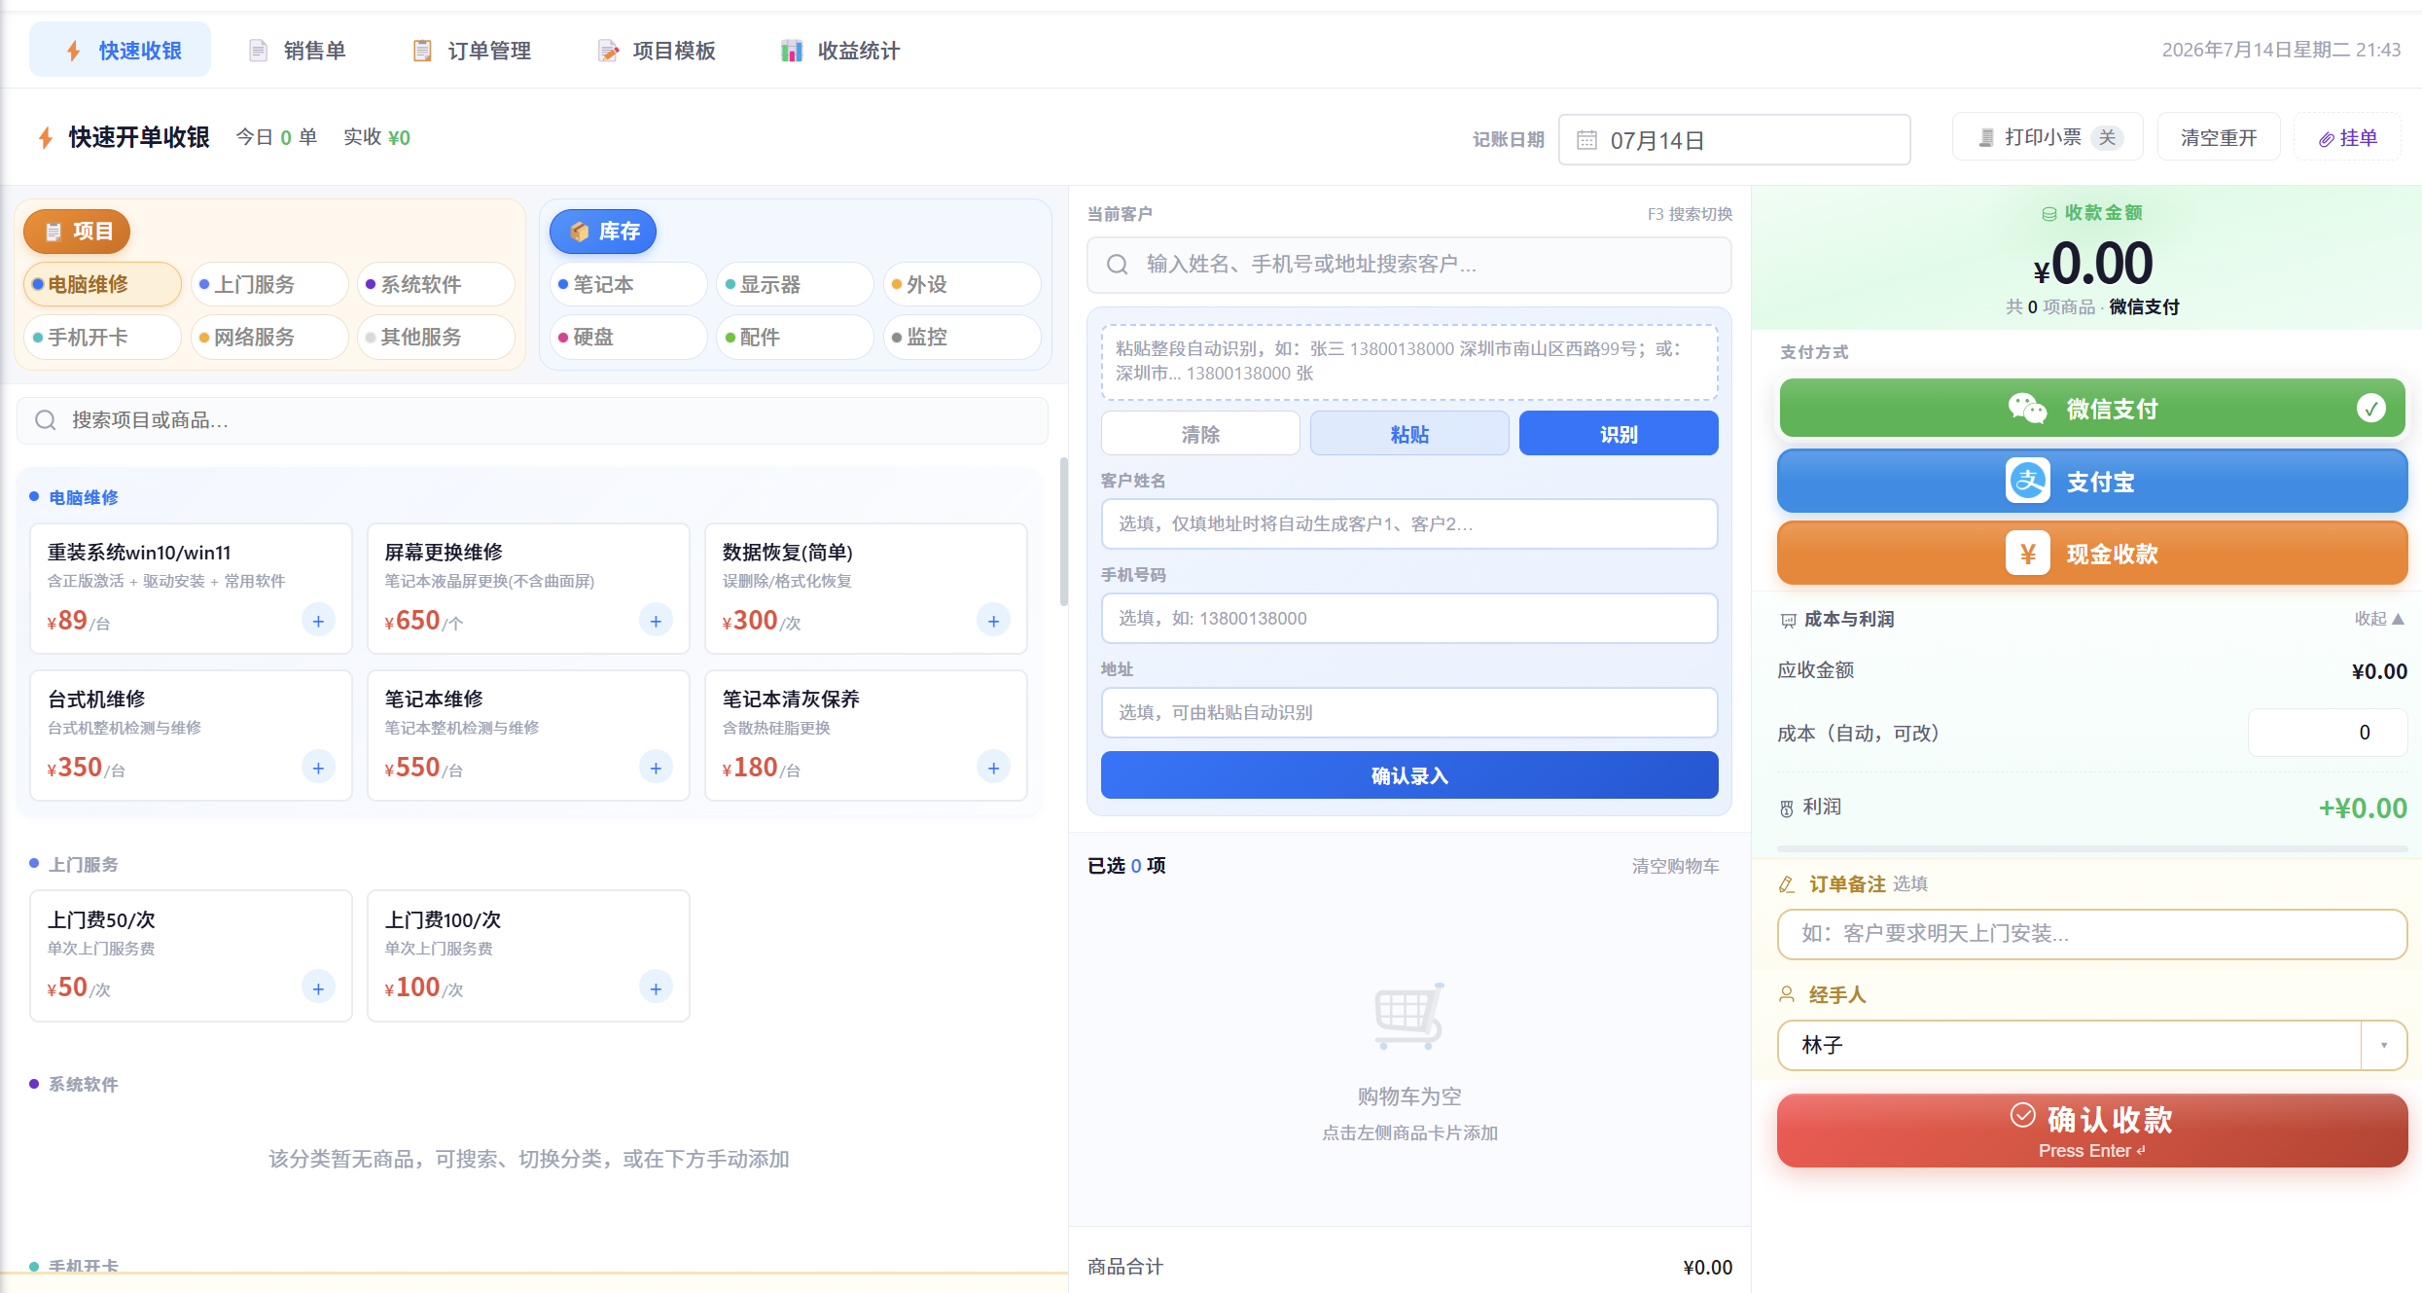This screenshot has width=2422, height=1293.
Task: Click the calendar icon in 记账日期 field
Action: tap(1586, 140)
